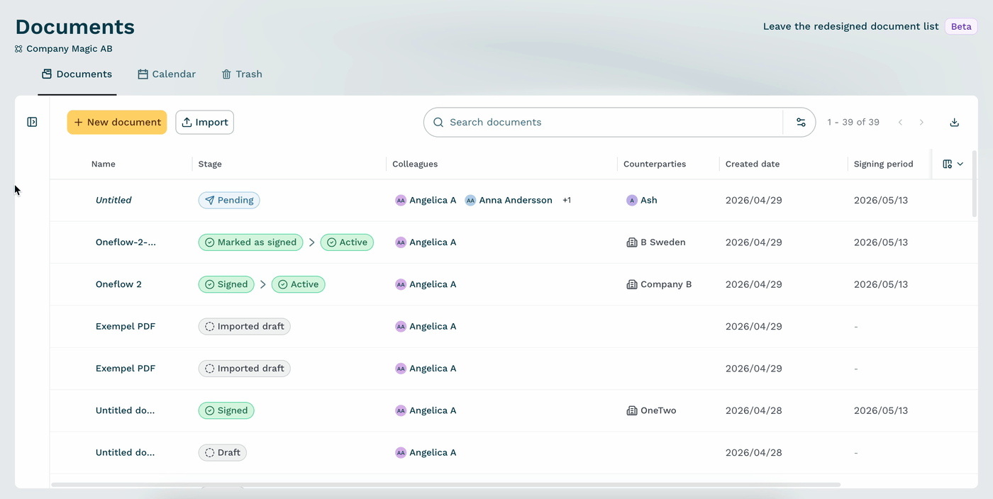Click Signed badge in Oneflow 2 row
Image resolution: width=993 pixels, height=499 pixels.
226,284
